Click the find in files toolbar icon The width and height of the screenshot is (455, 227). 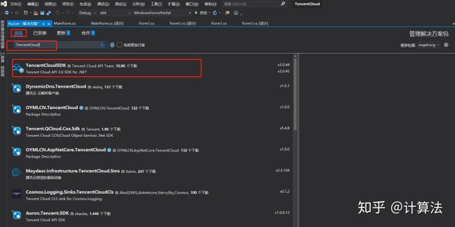[x=227, y=13]
